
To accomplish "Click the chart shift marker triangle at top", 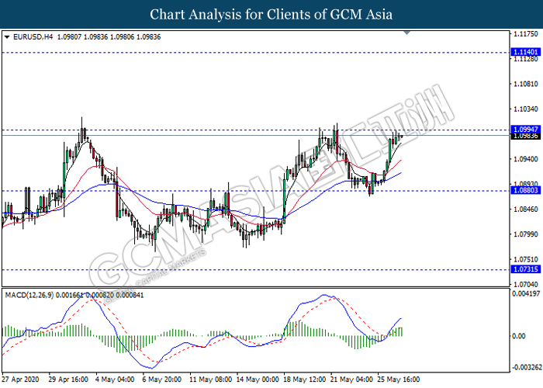I will coord(406,33).
